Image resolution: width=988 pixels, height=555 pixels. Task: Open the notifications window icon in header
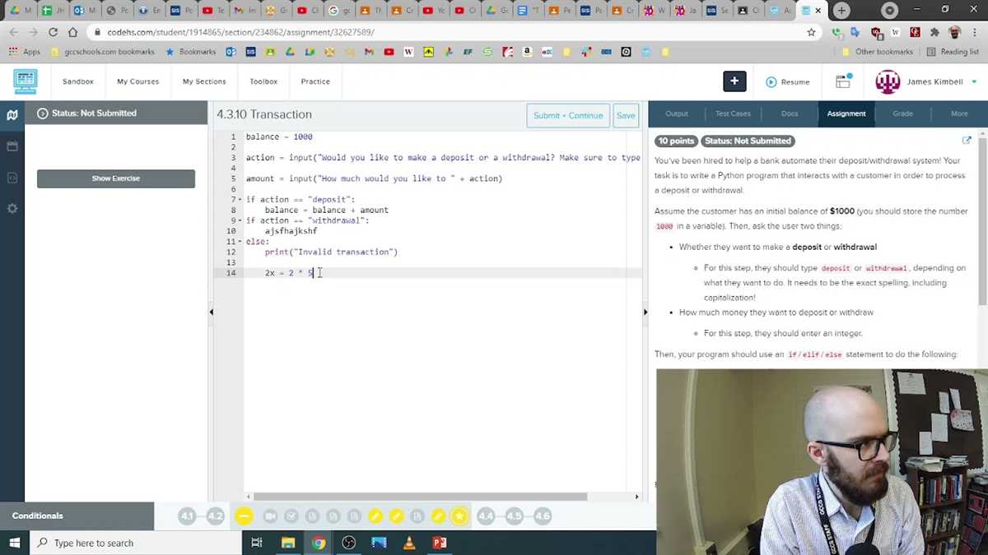click(x=843, y=81)
